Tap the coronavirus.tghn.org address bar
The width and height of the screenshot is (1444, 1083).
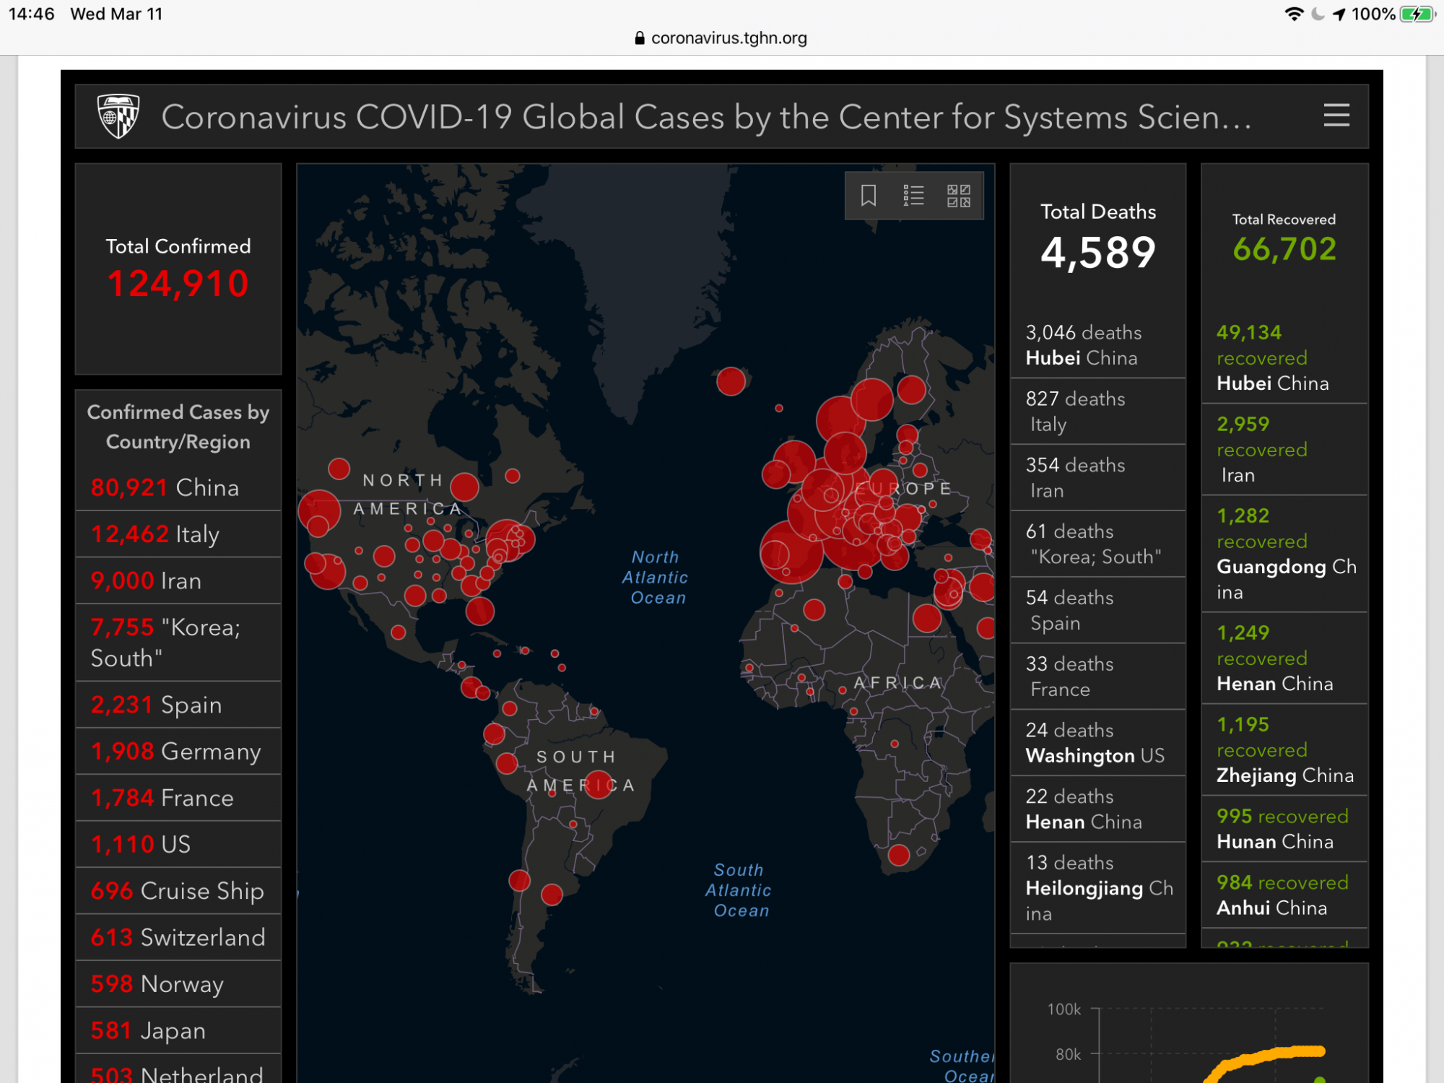pyautogui.click(x=728, y=38)
